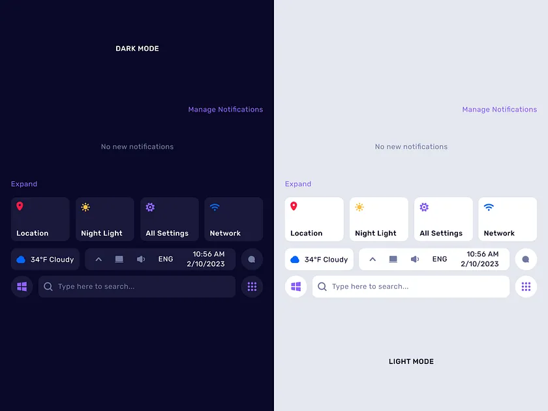Click the Network Wi-Fi icon
Viewport: 548px width, 411px height.
pyautogui.click(x=215, y=207)
